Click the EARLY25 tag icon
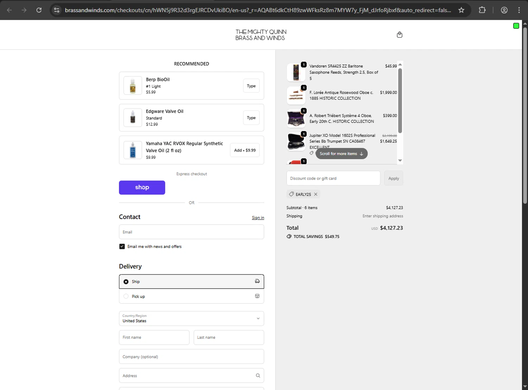 (x=291, y=194)
